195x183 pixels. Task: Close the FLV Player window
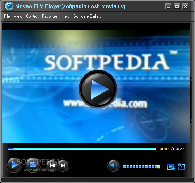185,6
